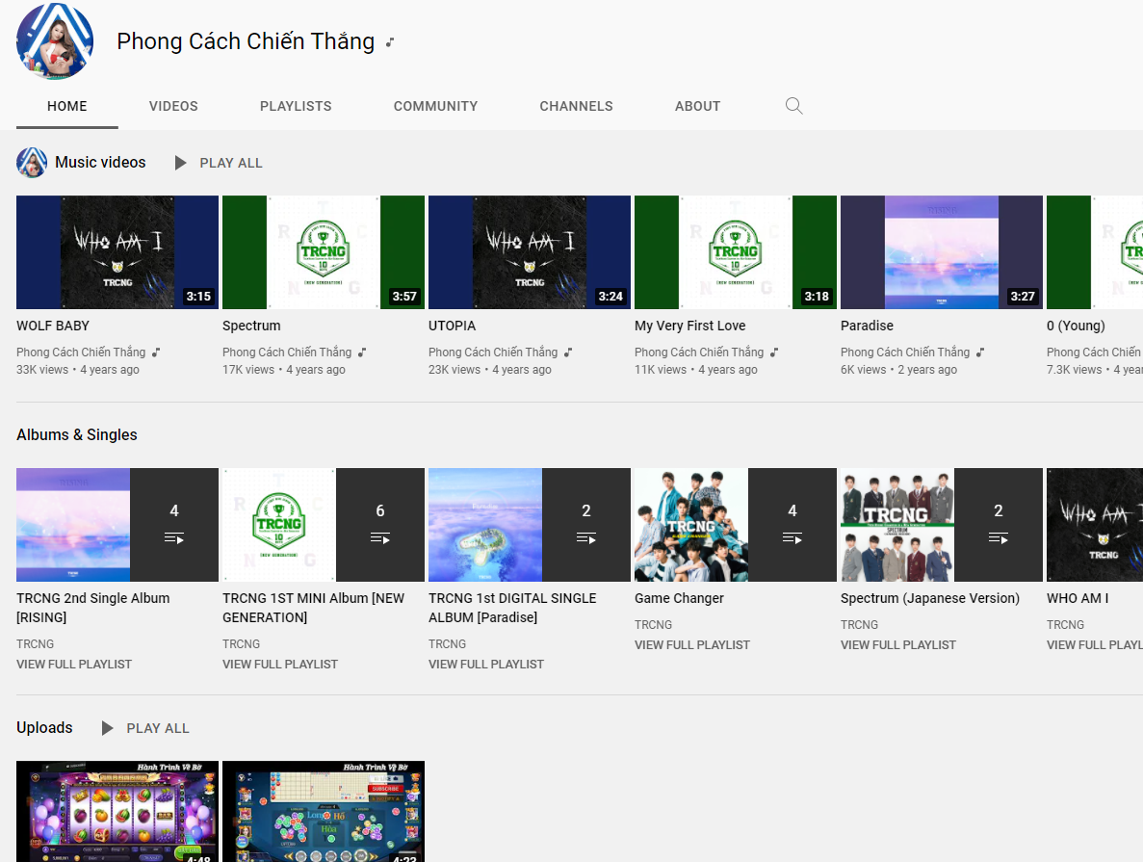This screenshot has height=862, width=1143.
Task: Open the UTOPIA video thumbnail
Action: pyautogui.click(x=530, y=252)
